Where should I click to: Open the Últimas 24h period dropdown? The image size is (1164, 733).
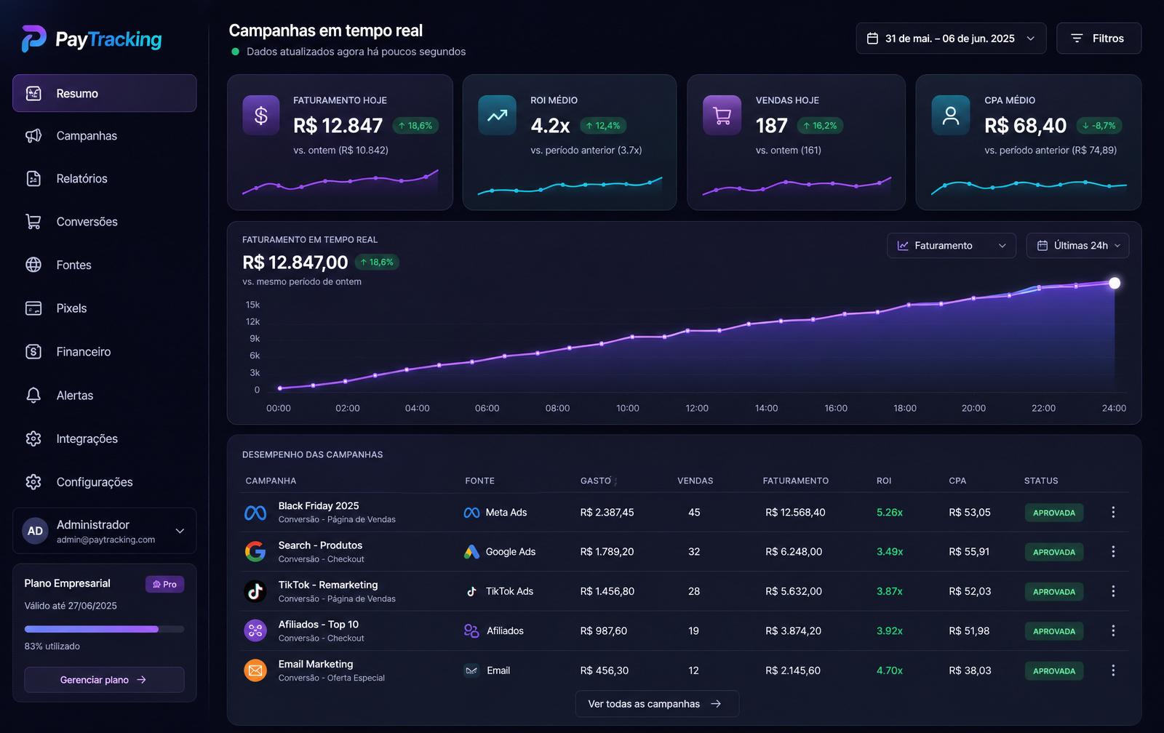(x=1077, y=246)
